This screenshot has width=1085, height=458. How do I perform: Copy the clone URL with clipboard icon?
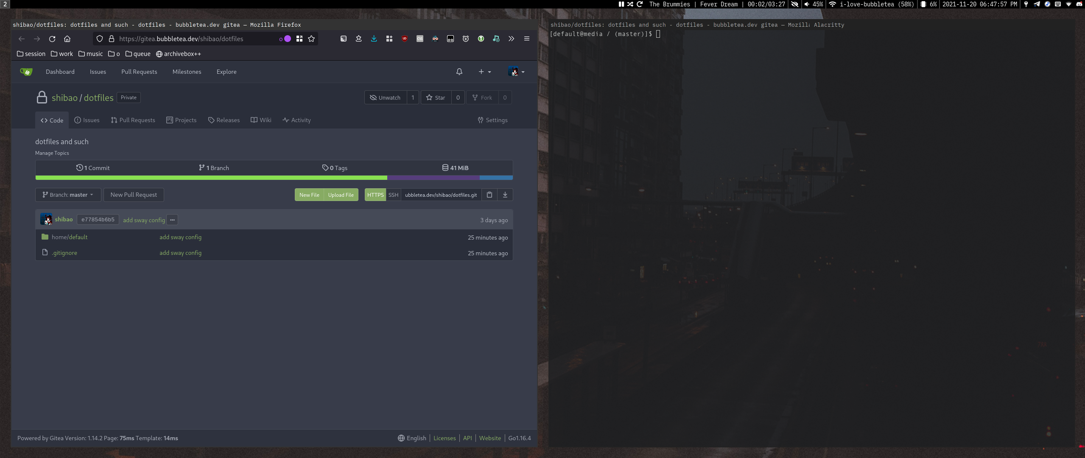(489, 195)
